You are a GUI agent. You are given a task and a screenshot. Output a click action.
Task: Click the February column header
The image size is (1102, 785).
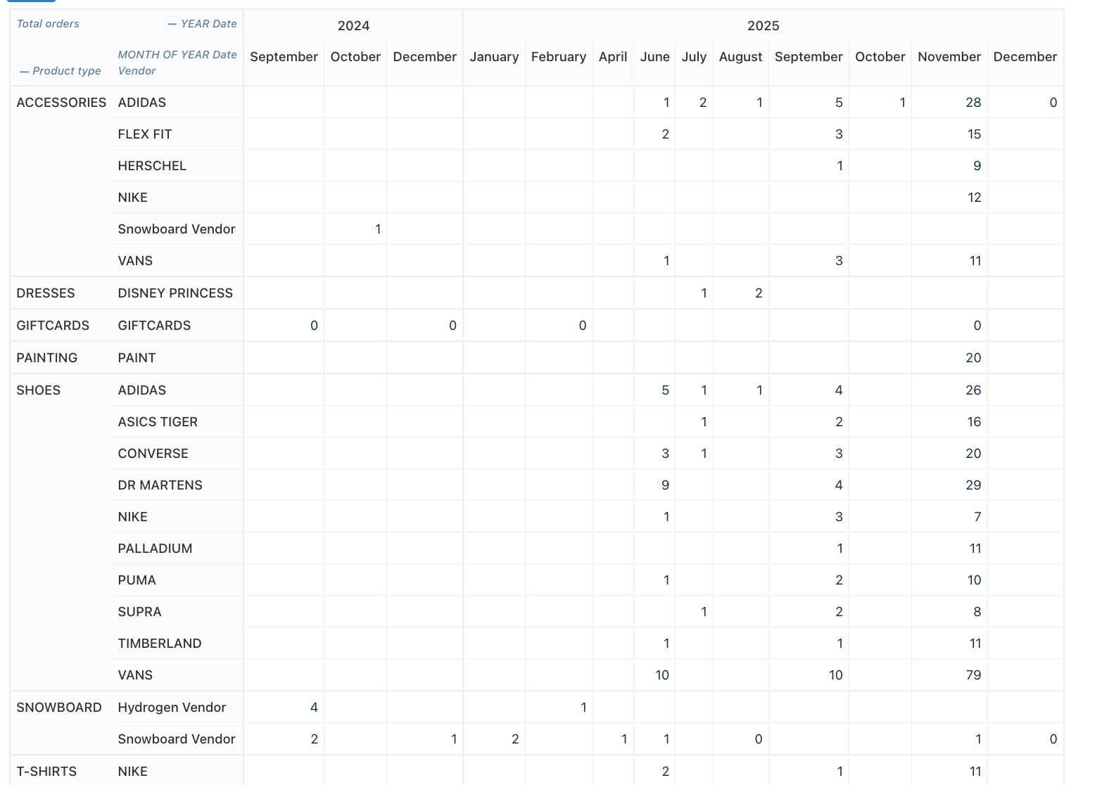[x=559, y=57]
